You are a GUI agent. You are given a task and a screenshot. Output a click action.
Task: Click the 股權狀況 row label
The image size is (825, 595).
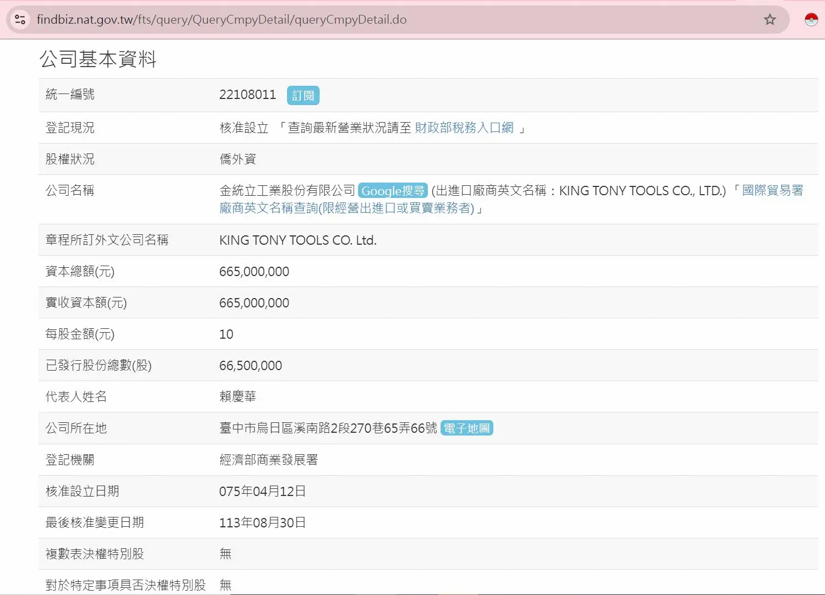70,159
